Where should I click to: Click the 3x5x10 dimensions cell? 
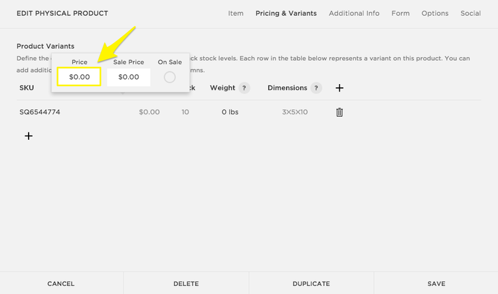pyautogui.click(x=295, y=113)
